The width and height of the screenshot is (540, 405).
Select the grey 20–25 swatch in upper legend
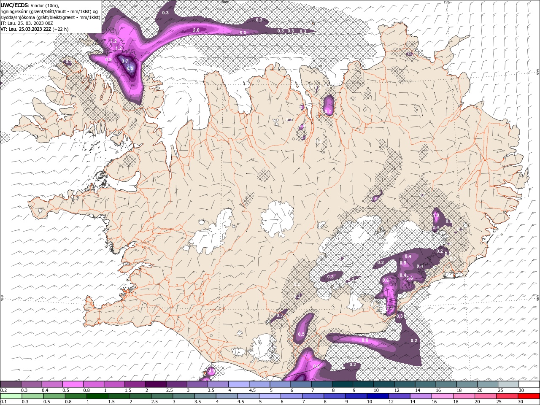coord(488,384)
